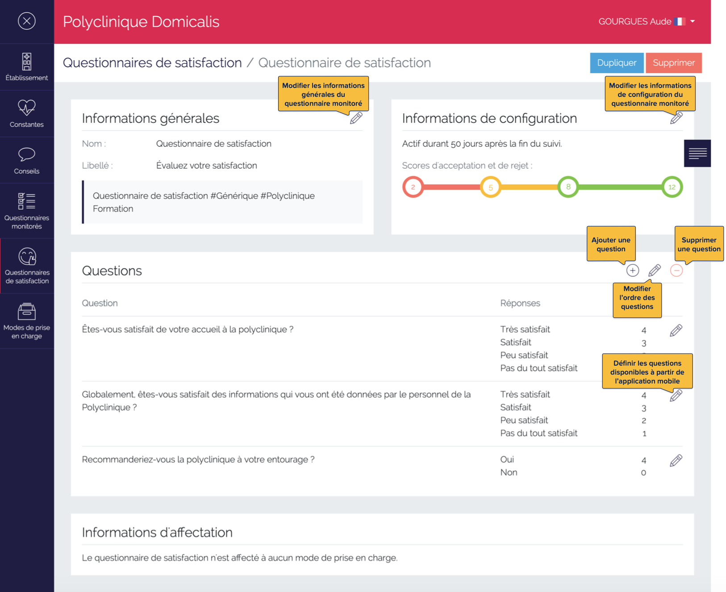Select the score 8 marker on the acceptance scale
Viewport: 726px width, 592px height.
[x=568, y=187]
